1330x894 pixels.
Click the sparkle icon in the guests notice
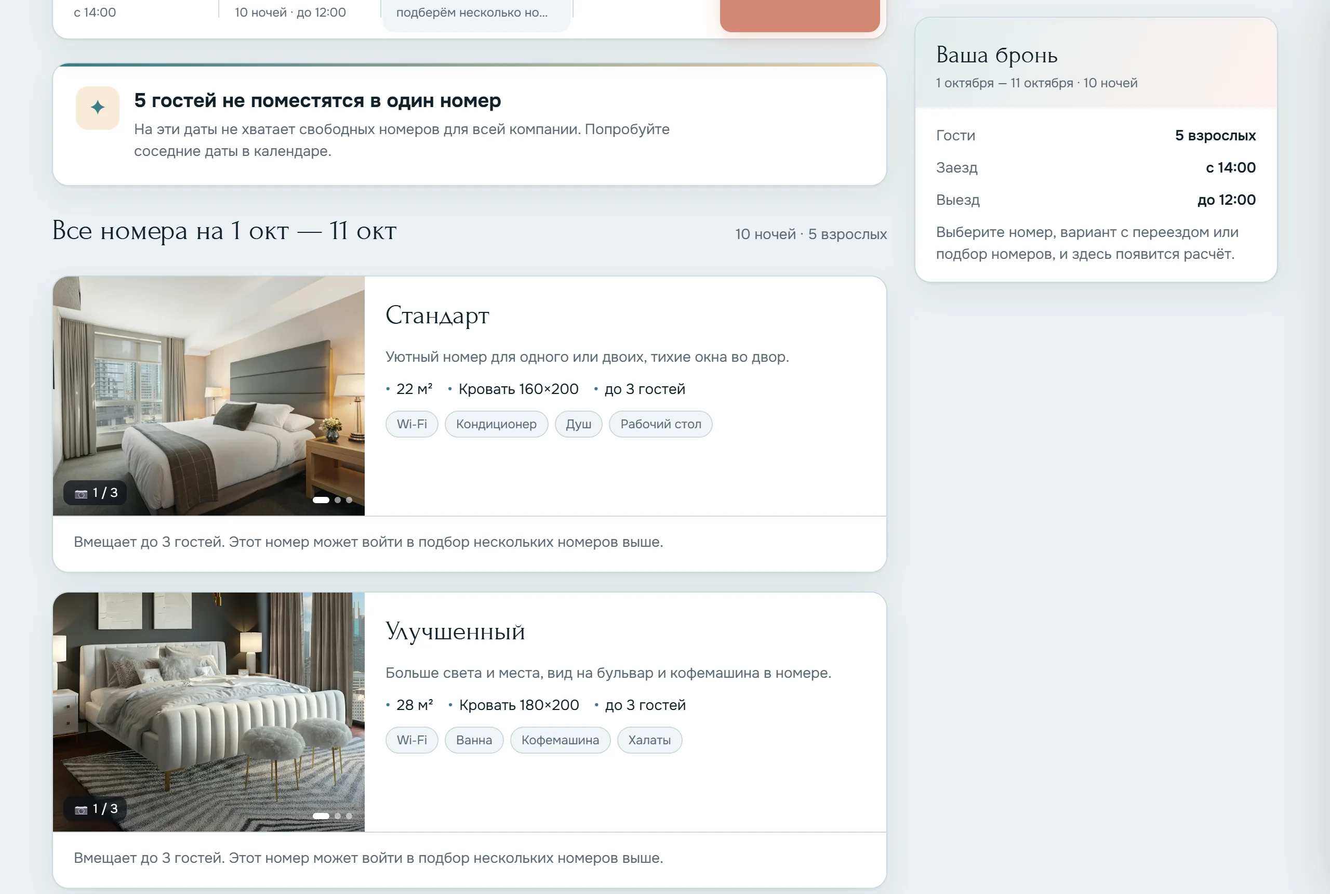tap(98, 108)
